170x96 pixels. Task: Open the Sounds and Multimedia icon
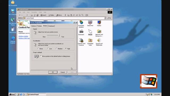click(x=99, y=42)
